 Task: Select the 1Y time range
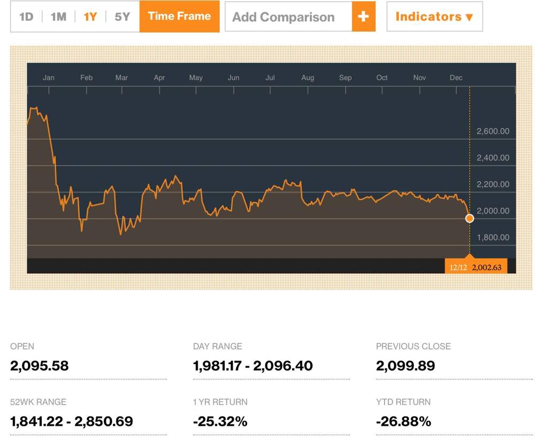[90, 17]
